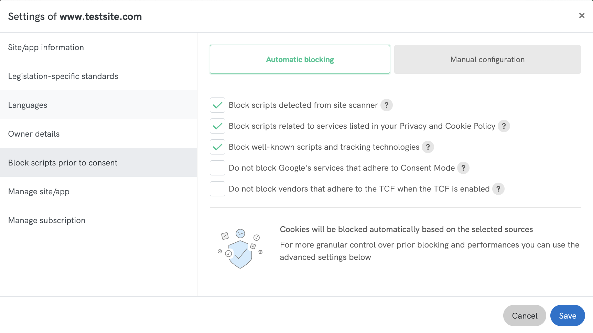Image resolution: width=593 pixels, height=333 pixels.
Task: Enable not blocking Google's Consent Mode services
Action: point(217,168)
